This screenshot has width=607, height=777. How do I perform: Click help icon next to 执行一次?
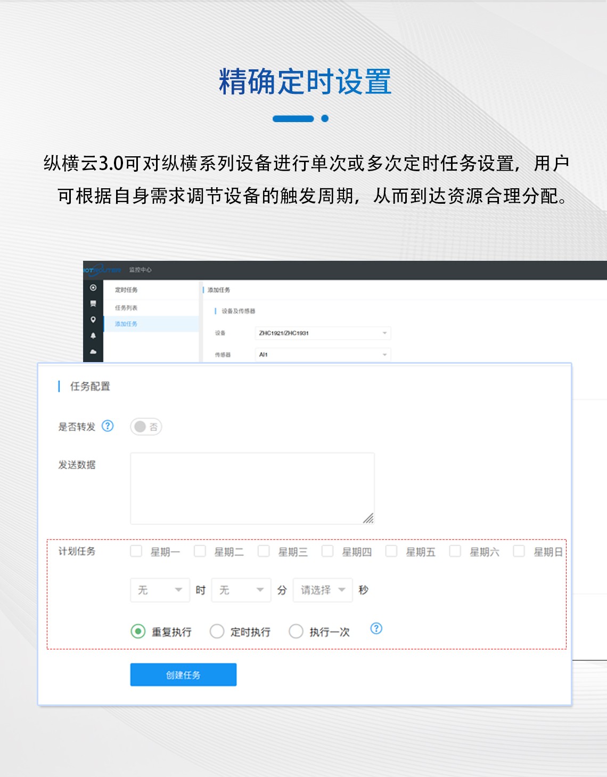click(x=376, y=628)
